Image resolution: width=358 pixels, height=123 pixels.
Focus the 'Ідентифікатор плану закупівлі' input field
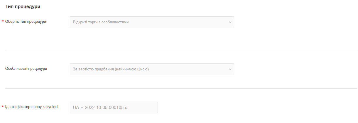tap(114, 108)
